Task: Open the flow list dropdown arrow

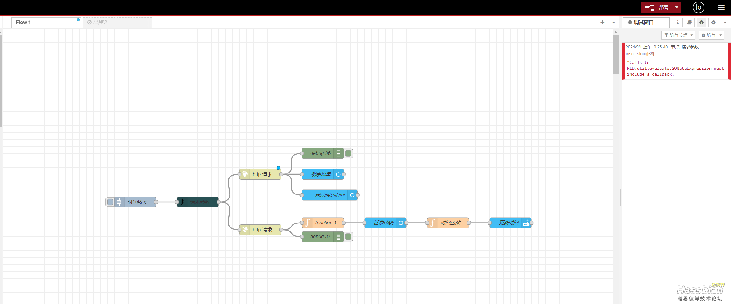Action: pos(614,22)
